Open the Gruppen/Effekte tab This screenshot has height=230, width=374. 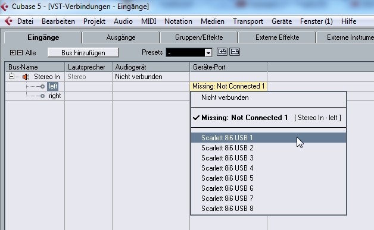199,37
